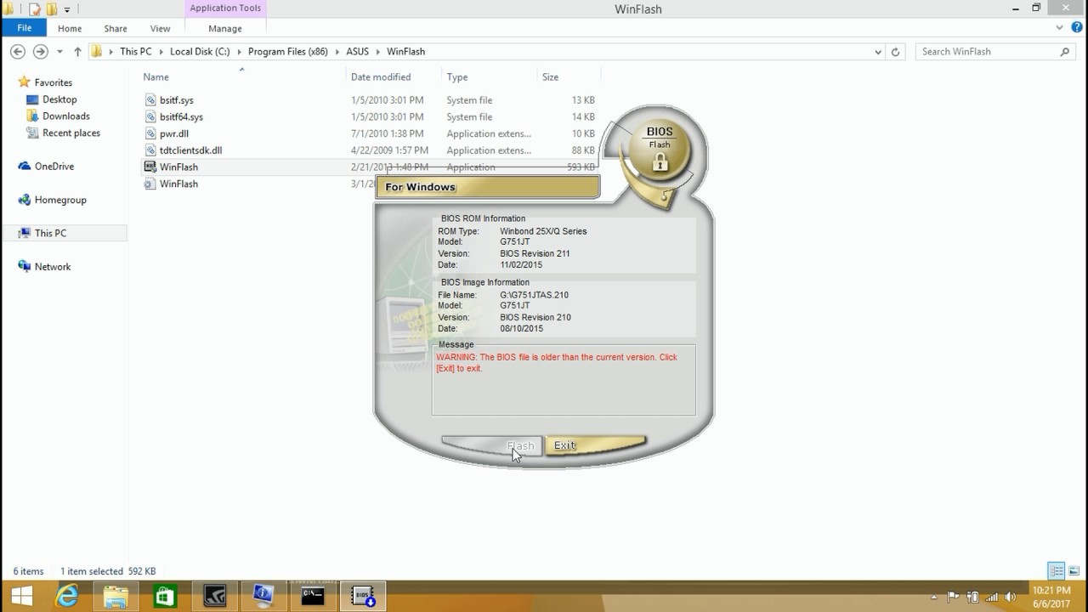The width and height of the screenshot is (1088, 612).
Task: Open the address bar history dropdown
Action: tap(878, 52)
